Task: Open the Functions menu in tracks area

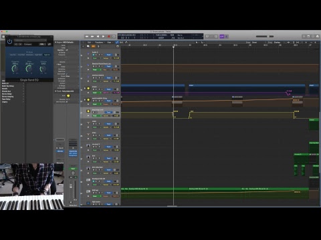Action: click(100, 42)
